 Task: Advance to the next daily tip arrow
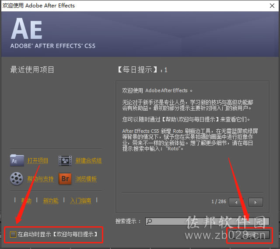coord(255,202)
